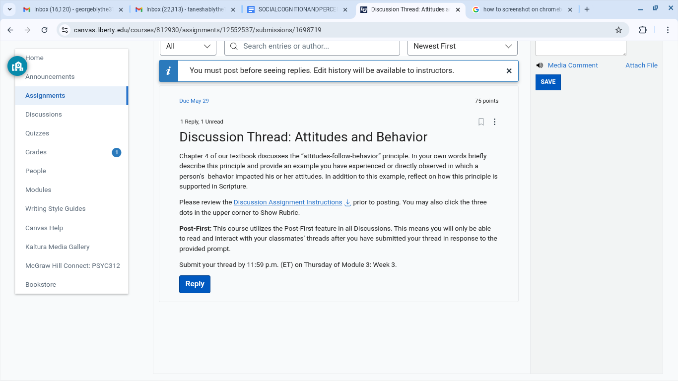Save the submission comment
Image resolution: width=678 pixels, height=381 pixels.
point(548,82)
